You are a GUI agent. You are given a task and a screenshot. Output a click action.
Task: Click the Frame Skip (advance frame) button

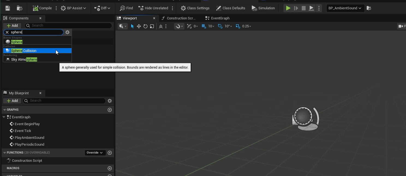[x=296, y=8]
